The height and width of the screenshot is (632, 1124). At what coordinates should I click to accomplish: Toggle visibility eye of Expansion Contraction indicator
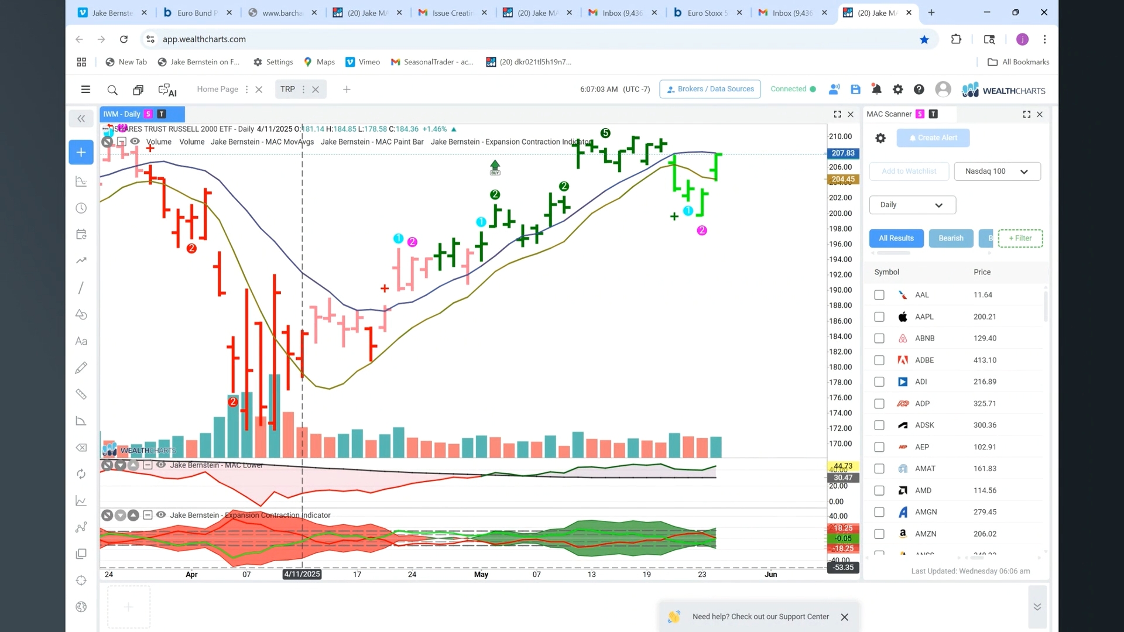pyautogui.click(x=160, y=515)
